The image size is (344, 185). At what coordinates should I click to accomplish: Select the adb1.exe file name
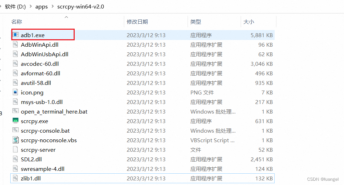[33, 35]
